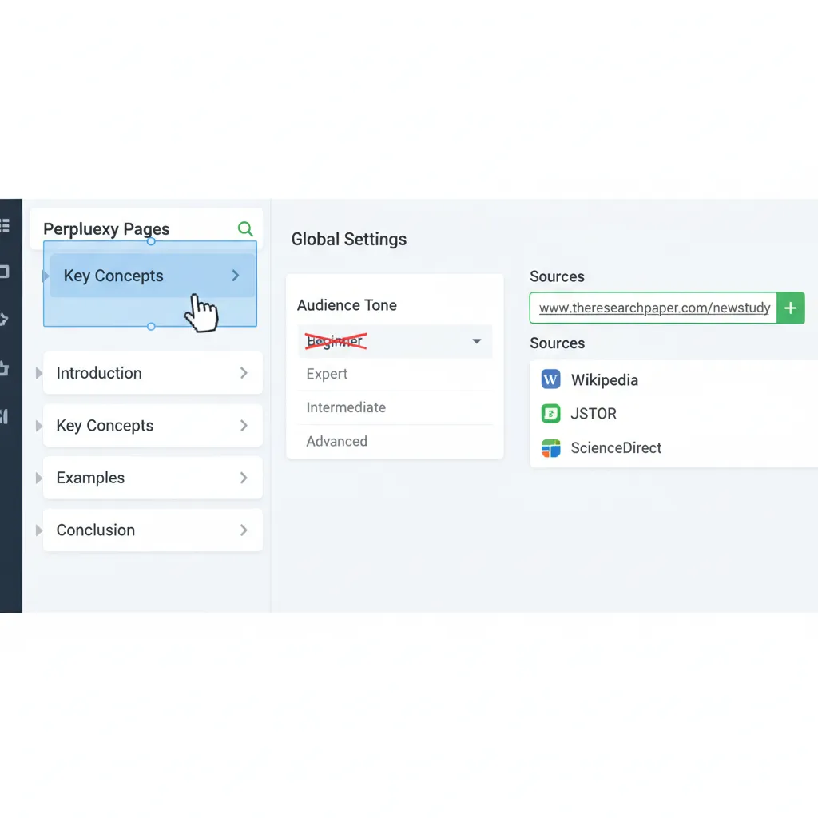Click the ScienceDirect source icon
Screen dimensions: 818x818
point(550,448)
